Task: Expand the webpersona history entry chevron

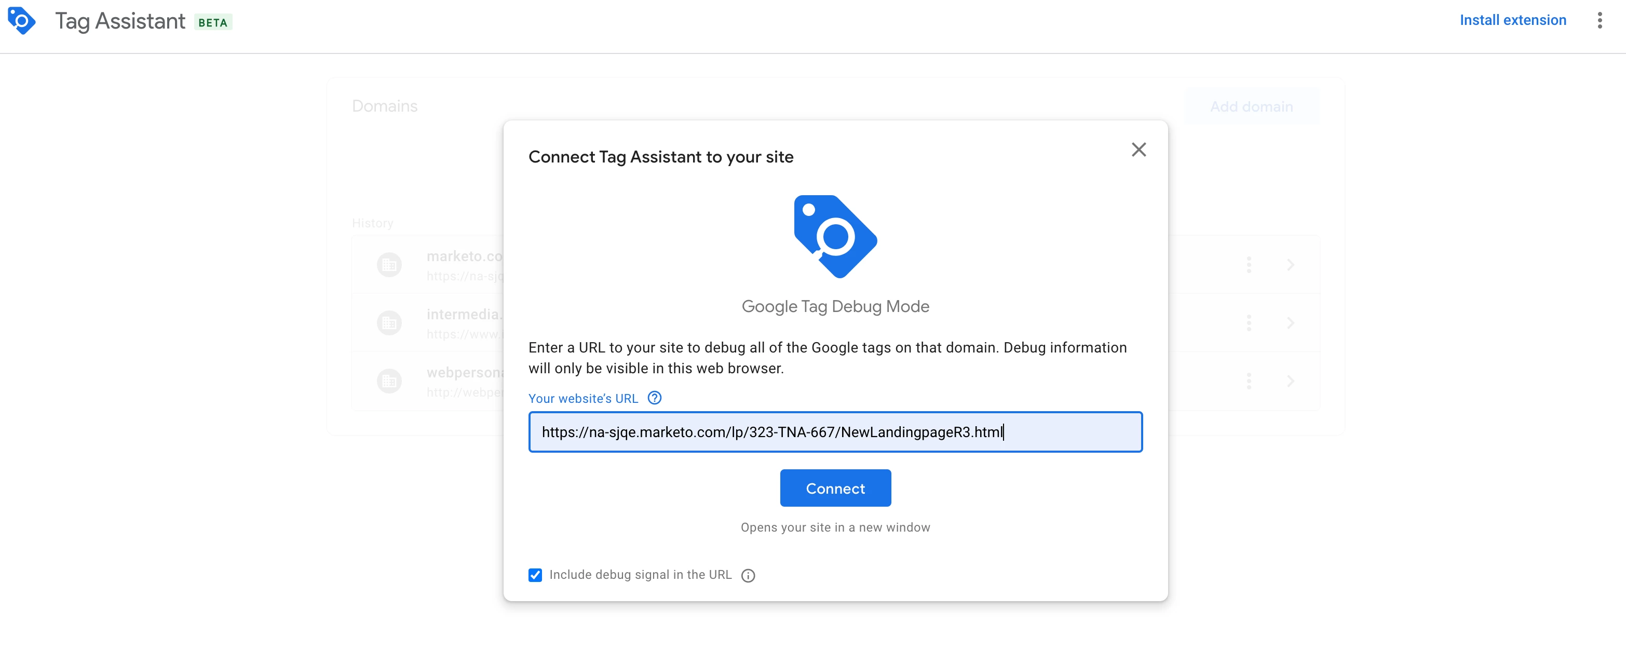Action: tap(1290, 381)
